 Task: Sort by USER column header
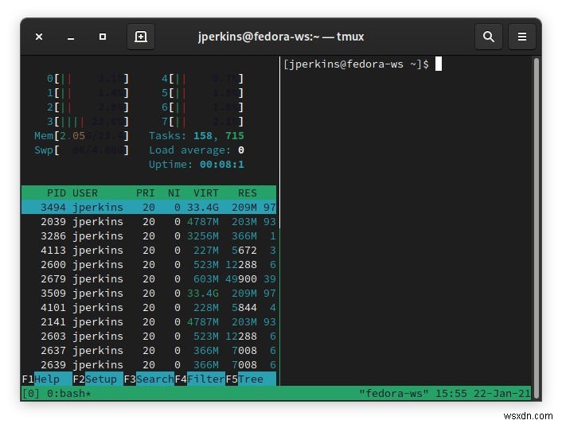[85, 193]
